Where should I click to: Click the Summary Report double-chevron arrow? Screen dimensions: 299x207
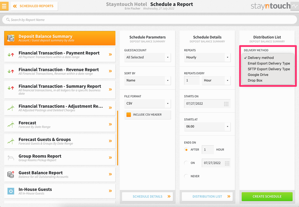pos(110,90)
